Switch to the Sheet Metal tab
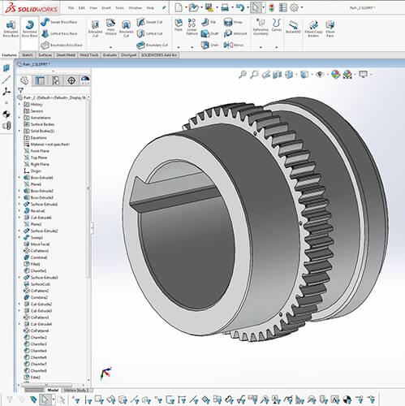The width and height of the screenshot is (405, 406). click(x=66, y=55)
